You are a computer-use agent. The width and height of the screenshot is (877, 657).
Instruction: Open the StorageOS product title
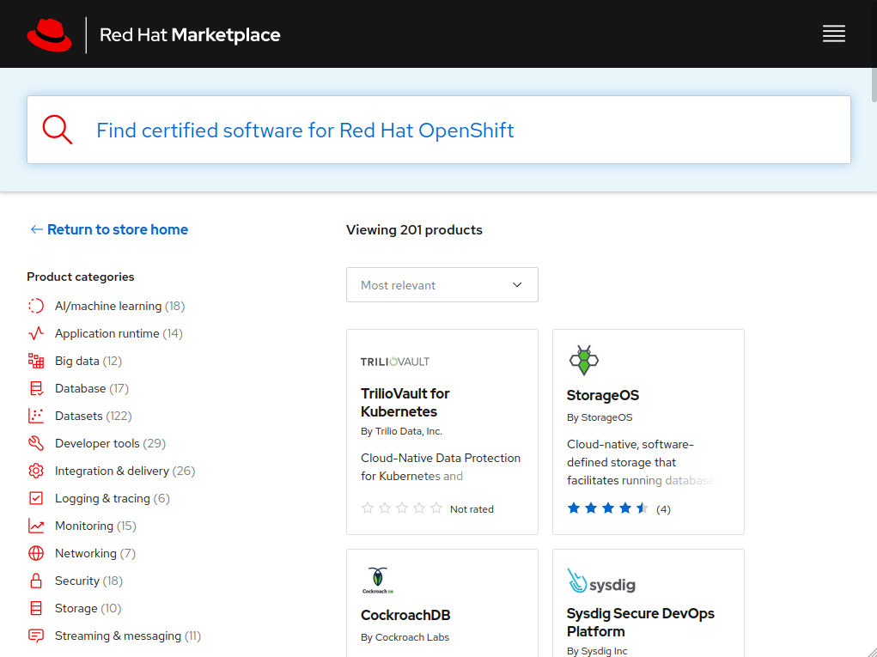(x=602, y=395)
